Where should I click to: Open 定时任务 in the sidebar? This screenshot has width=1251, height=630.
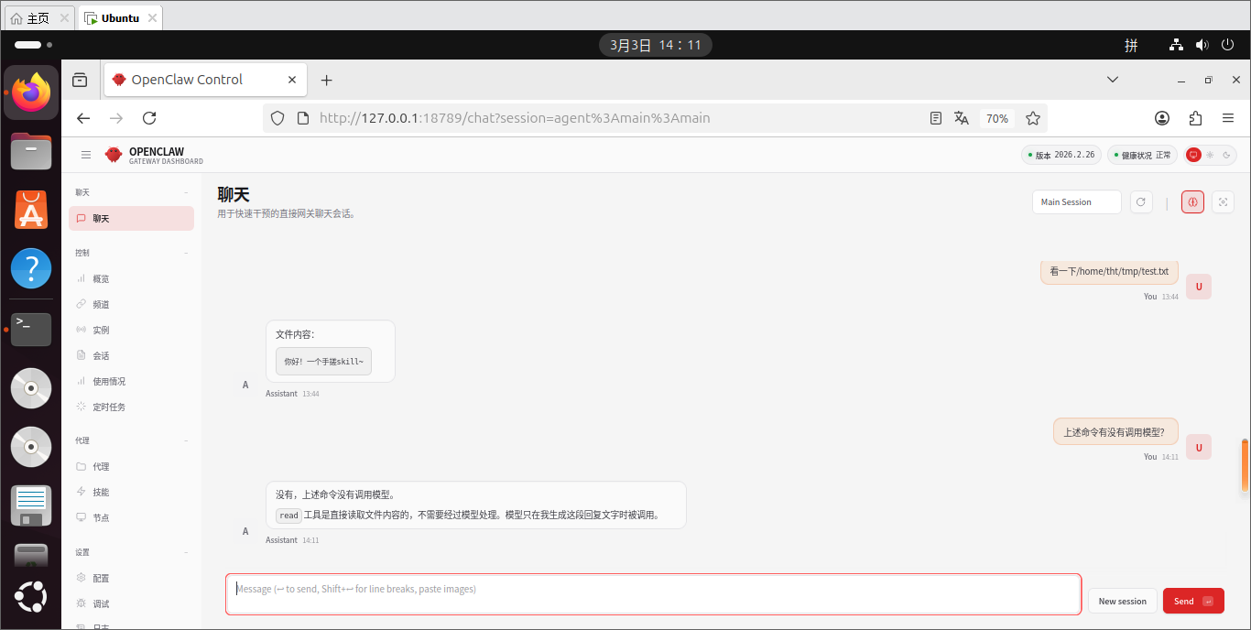click(x=108, y=407)
